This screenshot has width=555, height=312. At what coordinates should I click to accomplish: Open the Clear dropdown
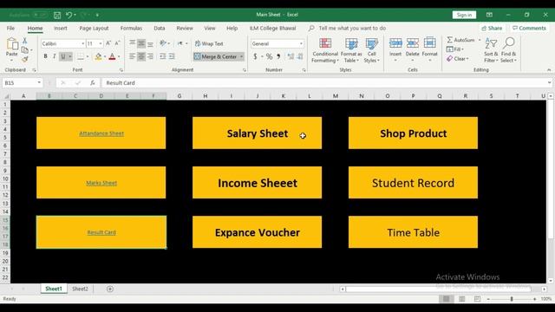point(457,59)
